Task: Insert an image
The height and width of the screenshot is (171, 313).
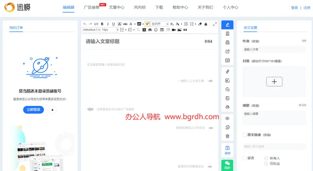Action: click(x=180, y=30)
